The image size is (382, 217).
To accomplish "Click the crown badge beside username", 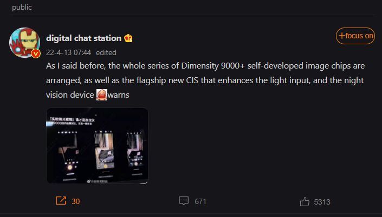I will pos(128,38).
